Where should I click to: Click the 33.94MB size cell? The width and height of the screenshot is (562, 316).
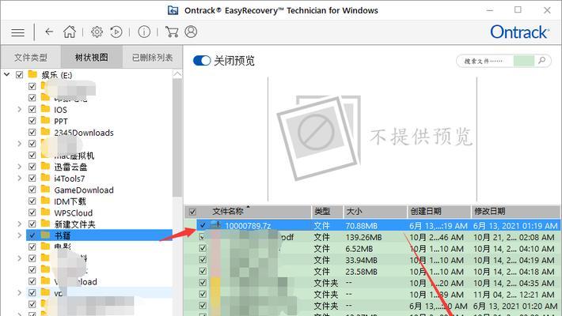point(361,260)
